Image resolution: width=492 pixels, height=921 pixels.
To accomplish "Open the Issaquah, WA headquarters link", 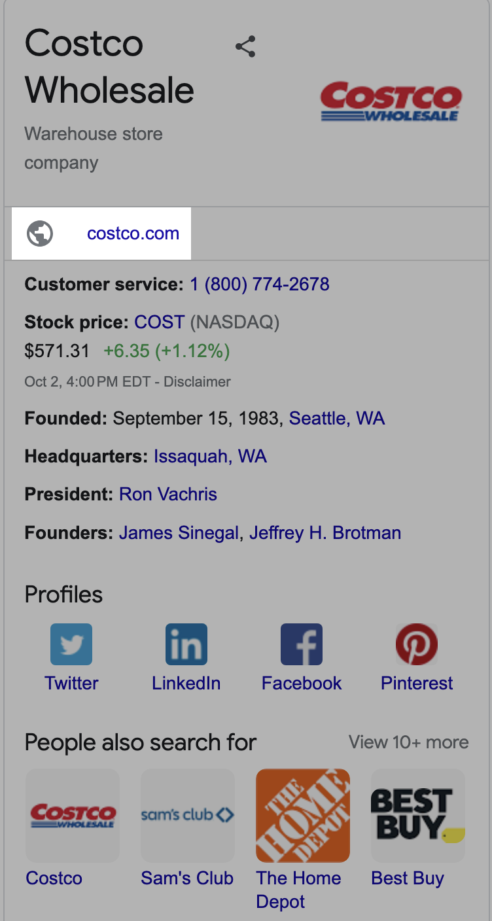I will 210,456.
